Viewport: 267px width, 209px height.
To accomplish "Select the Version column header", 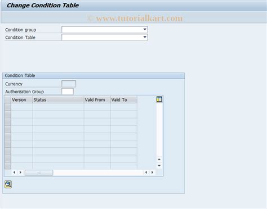I will coord(22,99).
